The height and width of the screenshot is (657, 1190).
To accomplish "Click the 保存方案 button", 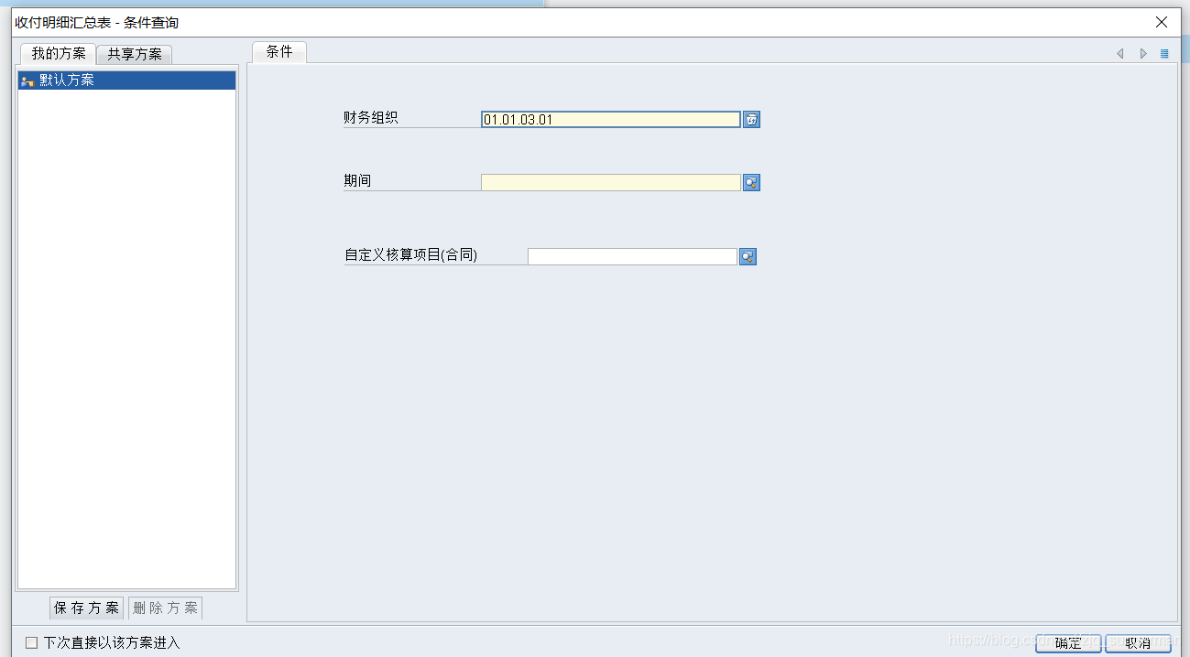I will (86, 608).
